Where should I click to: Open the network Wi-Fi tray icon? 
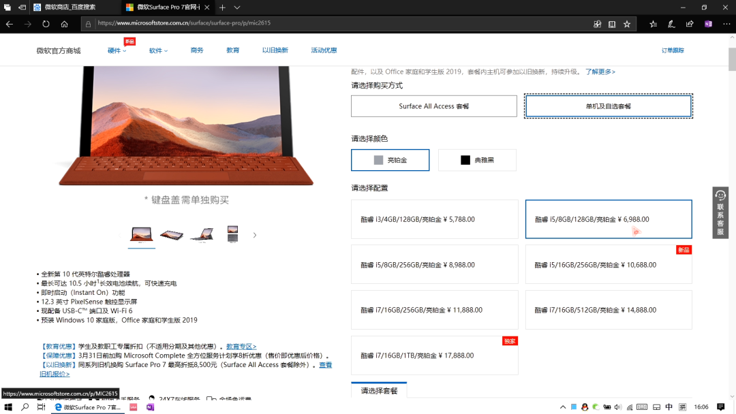point(630,407)
